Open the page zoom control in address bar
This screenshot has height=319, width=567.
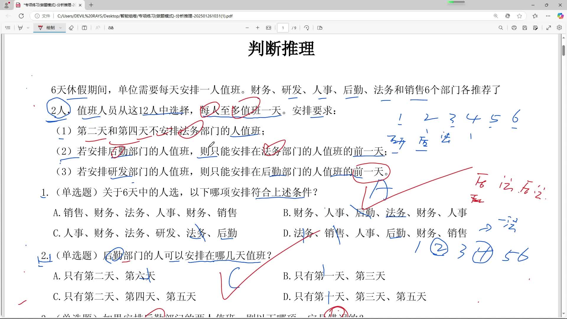click(496, 16)
